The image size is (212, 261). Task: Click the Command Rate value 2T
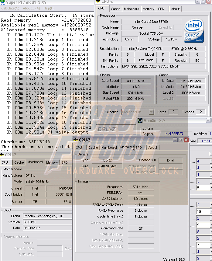pos(141,228)
